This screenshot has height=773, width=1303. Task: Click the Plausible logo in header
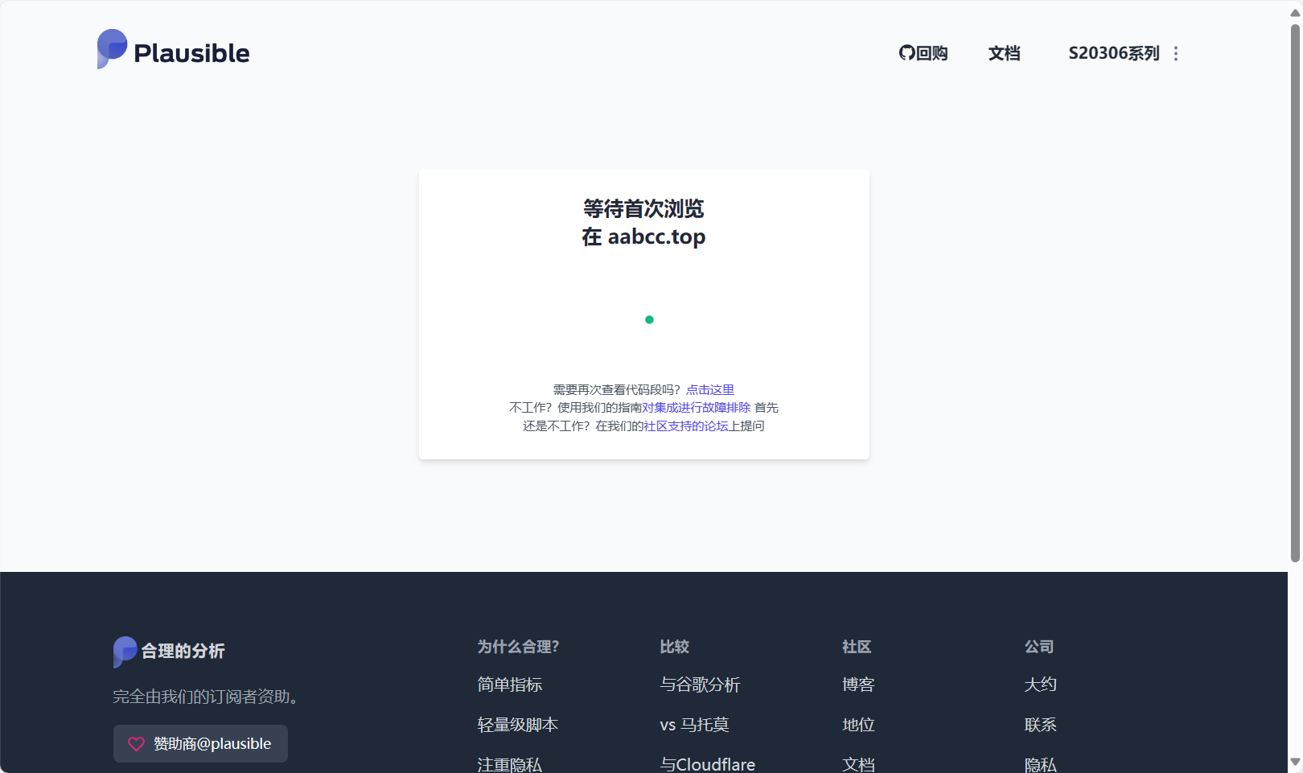point(173,51)
